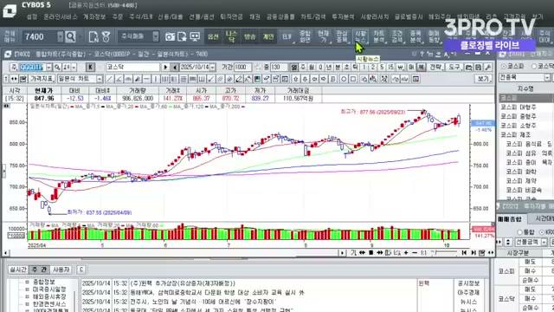Click the up arrow marker tool

tap(295, 79)
